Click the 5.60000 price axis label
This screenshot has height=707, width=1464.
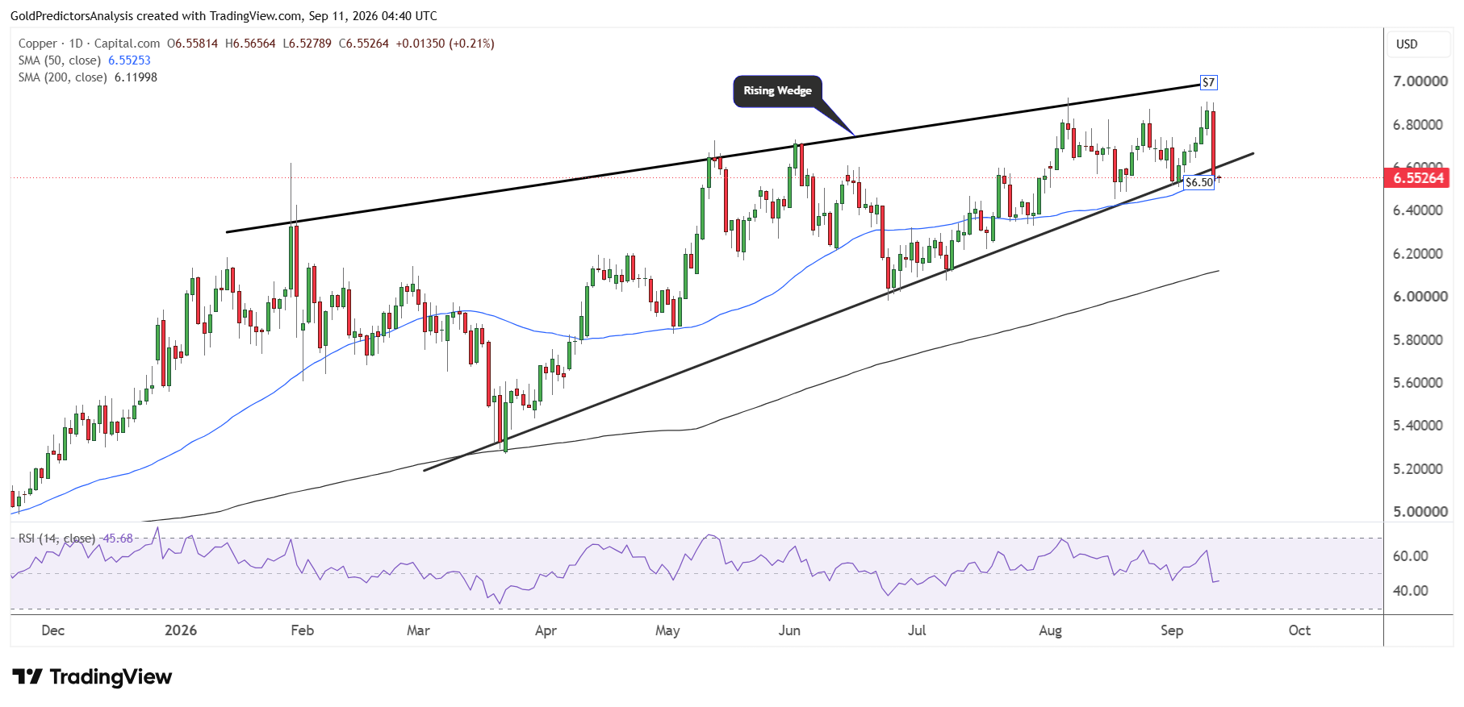point(1418,383)
